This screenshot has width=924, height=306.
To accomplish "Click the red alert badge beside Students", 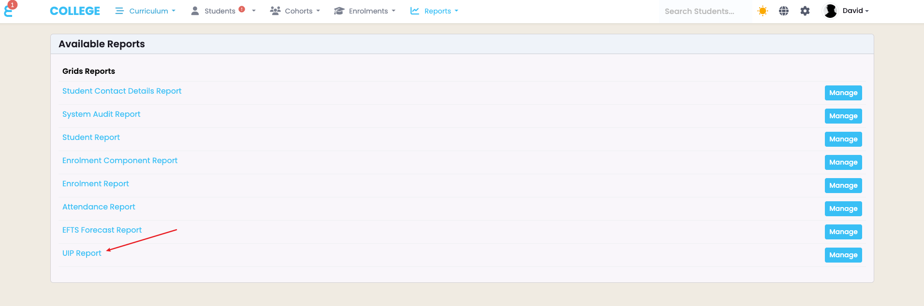I will tap(242, 9).
